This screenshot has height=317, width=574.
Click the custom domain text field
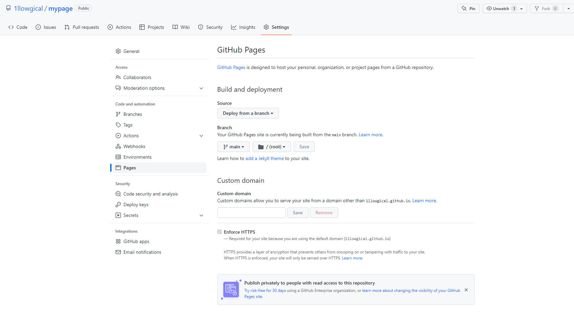252,213
